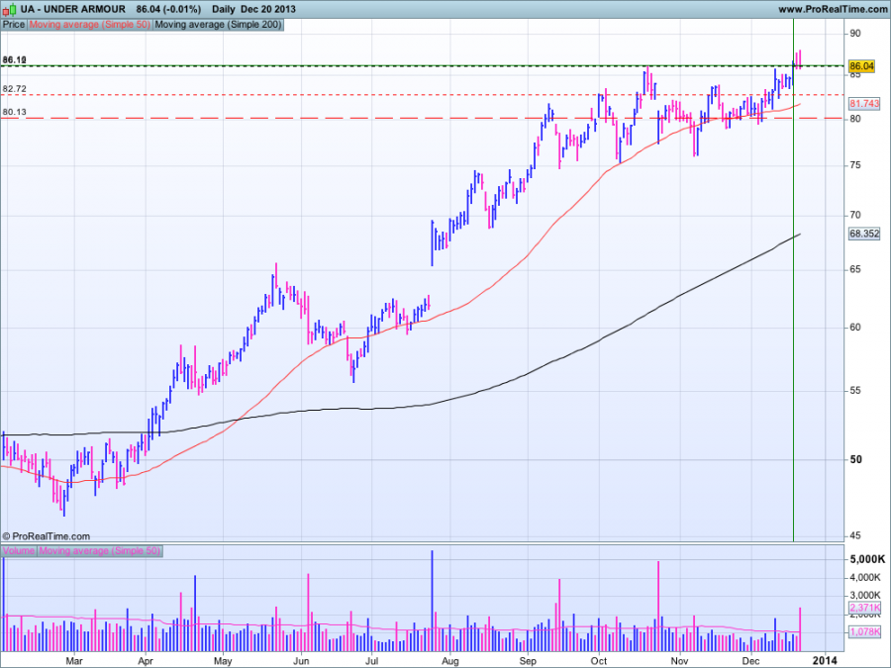Click the 90 price axis label
Image resolution: width=891 pixels, height=668 pixels.
tap(855, 34)
